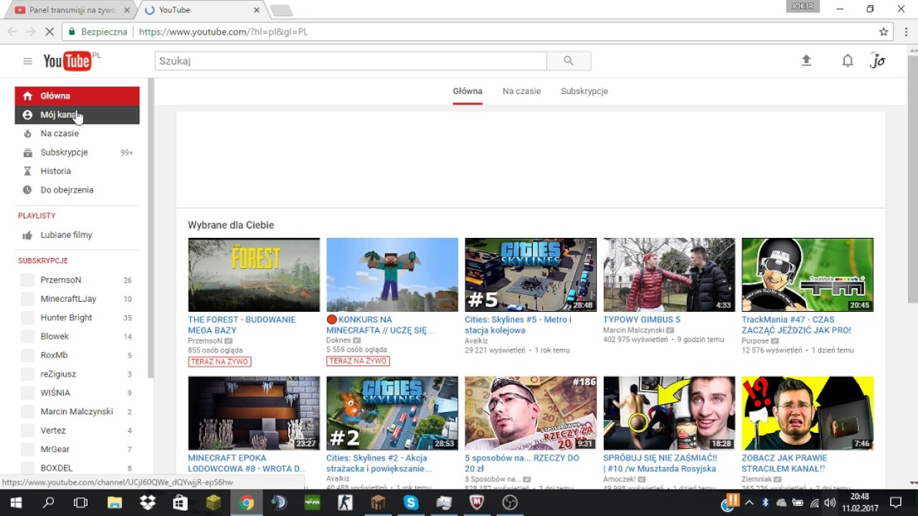Open File Explorer from taskbar

pyautogui.click(x=114, y=502)
